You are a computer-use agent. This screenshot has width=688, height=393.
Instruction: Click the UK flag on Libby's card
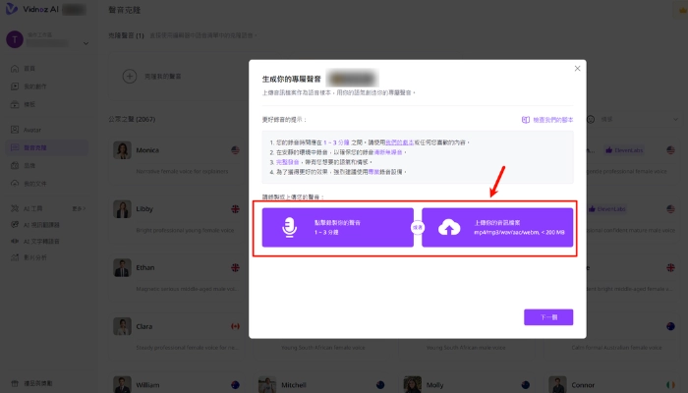(235, 209)
